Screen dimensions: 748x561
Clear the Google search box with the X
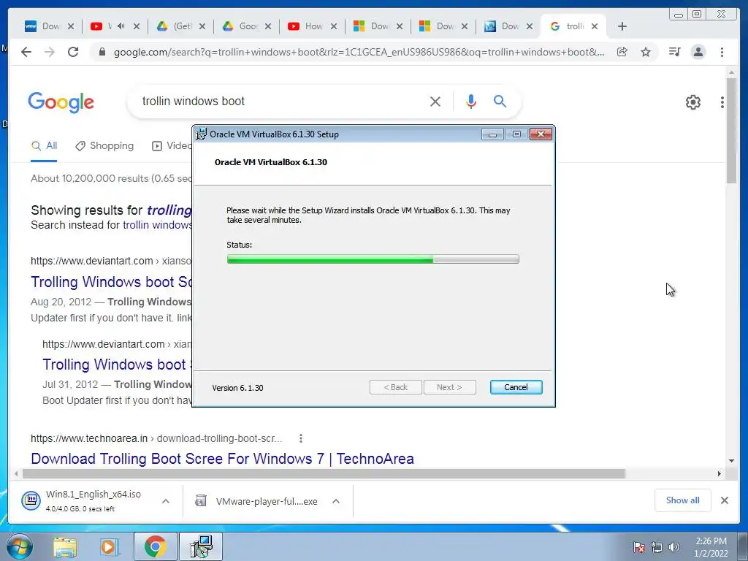tap(435, 101)
